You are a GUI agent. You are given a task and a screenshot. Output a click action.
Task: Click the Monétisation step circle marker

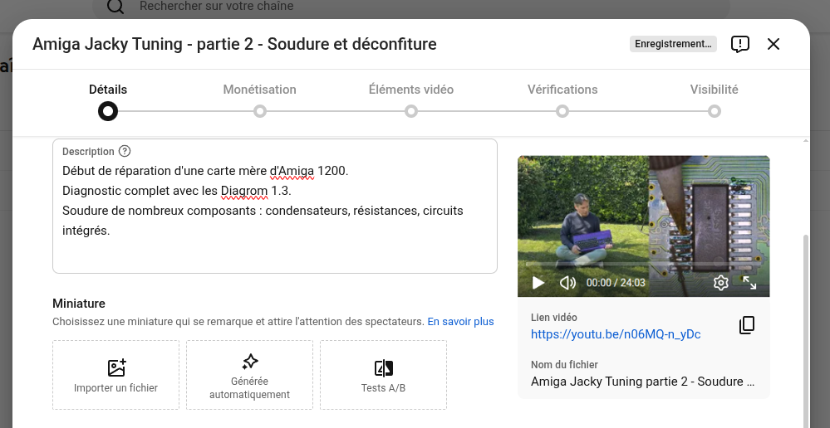(259, 111)
